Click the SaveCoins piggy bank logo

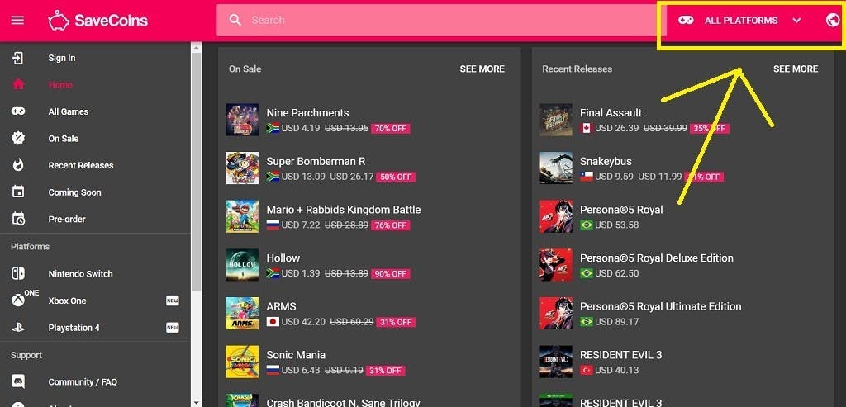click(59, 21)
